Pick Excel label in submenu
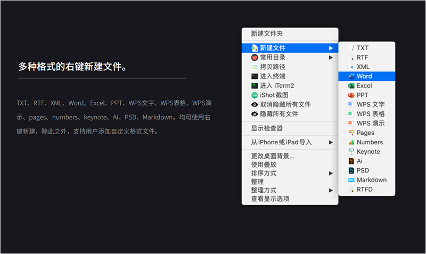 [364, 86]
